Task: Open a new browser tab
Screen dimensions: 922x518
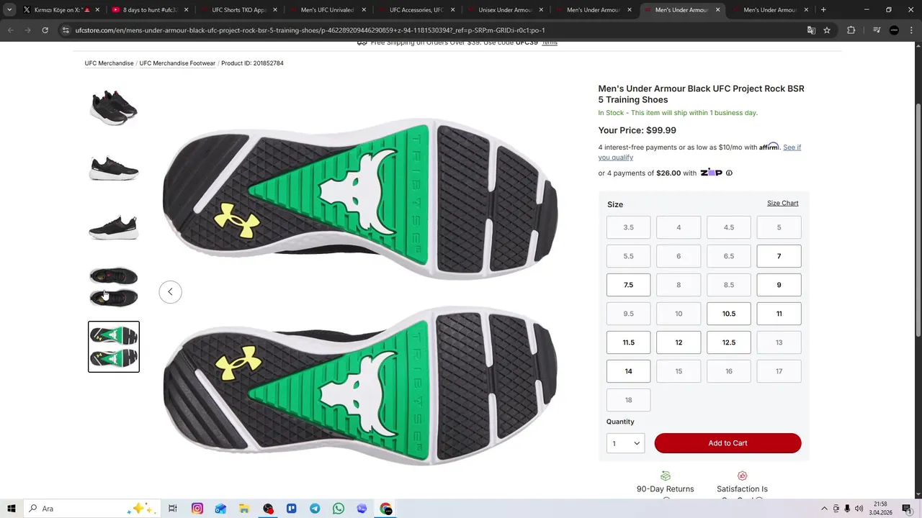Action: (x=823, y=10)
